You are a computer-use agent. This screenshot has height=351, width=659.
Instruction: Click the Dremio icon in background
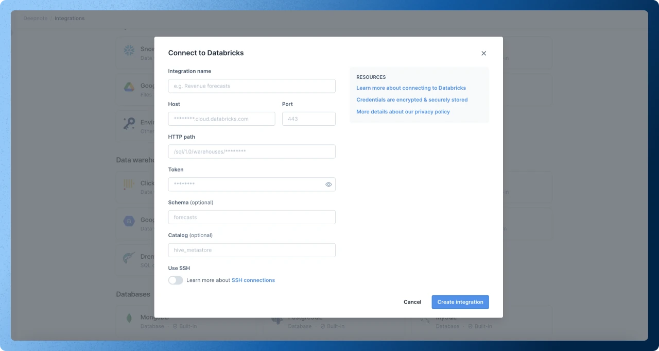click(x=129, y=258)
